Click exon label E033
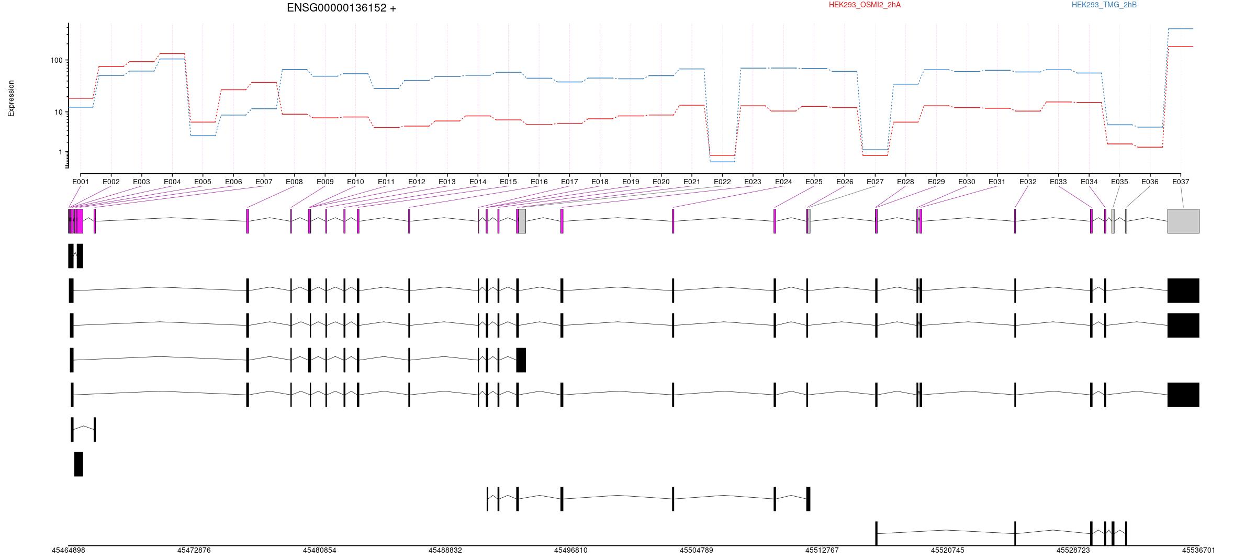1256x560 pixels. coord(1058,182)
